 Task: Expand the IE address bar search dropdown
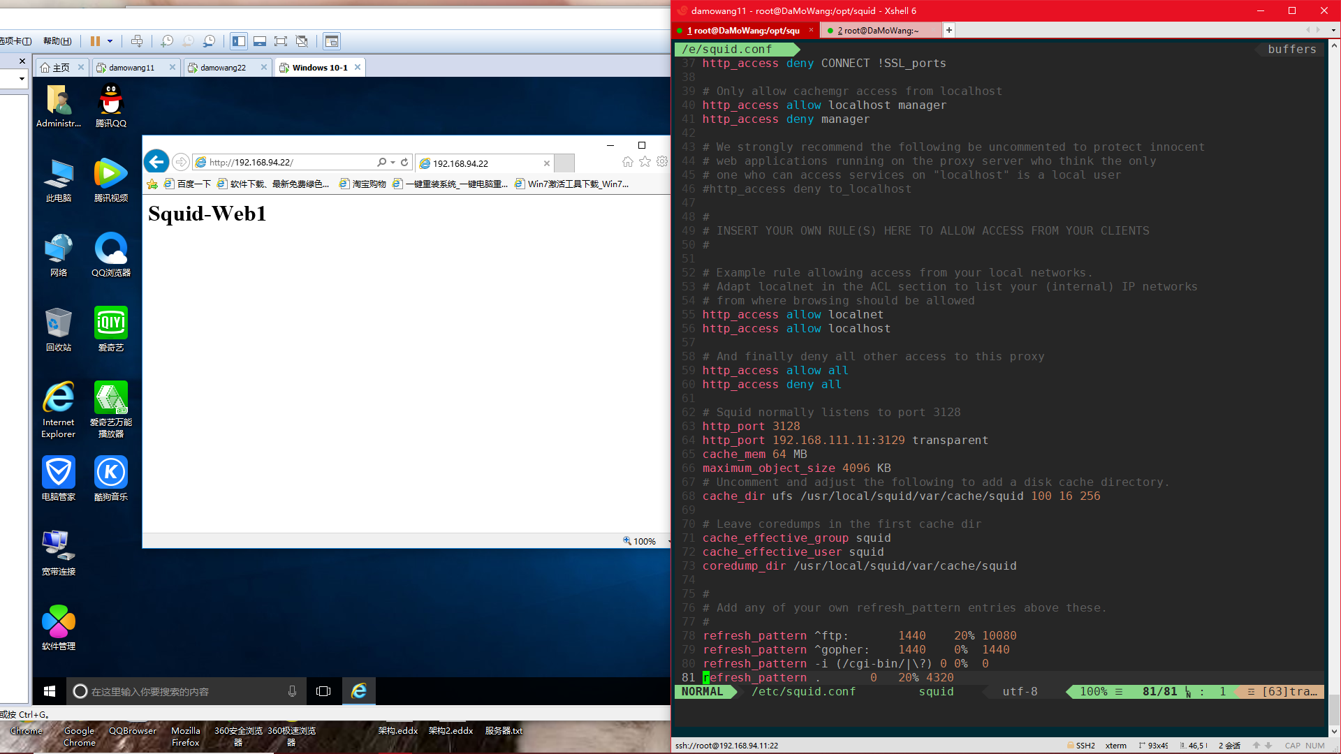click(393, 162)
